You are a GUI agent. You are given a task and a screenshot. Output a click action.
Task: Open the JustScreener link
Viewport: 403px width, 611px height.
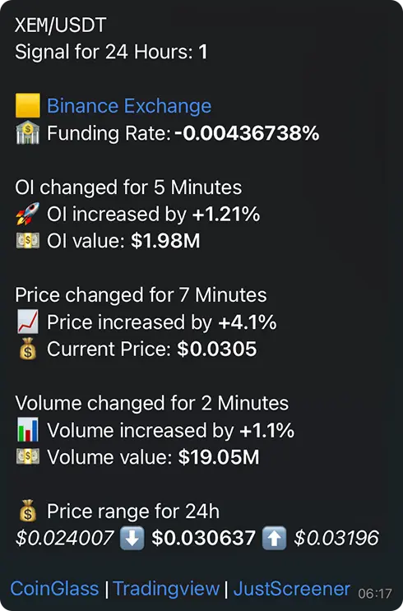[291, 589]
